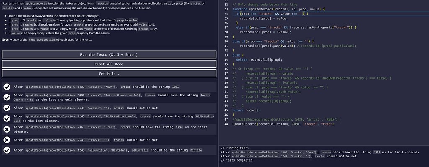The height and width of the screenshot is (167, 429).
Task: Click the line 24 if condition code
Action: [272, 14]
